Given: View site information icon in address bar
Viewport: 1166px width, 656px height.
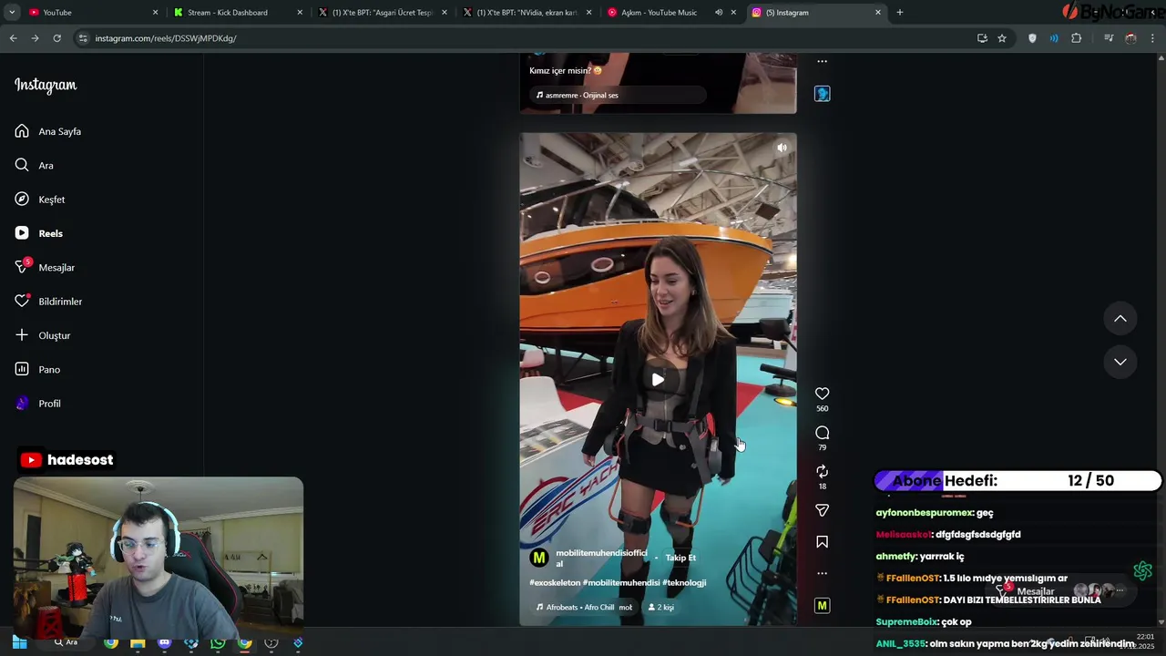Looking at the screenshot, I should [x=83, y=38].
